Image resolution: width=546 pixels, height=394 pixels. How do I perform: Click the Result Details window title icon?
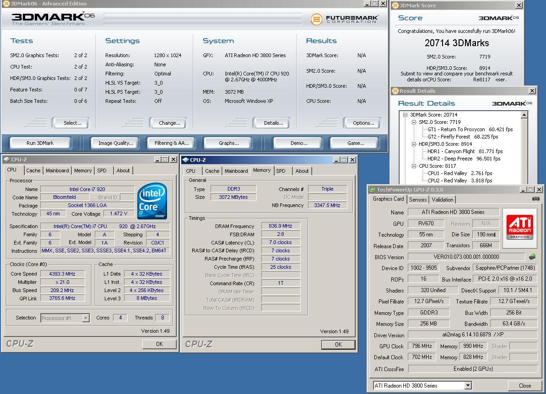(395, 91)
